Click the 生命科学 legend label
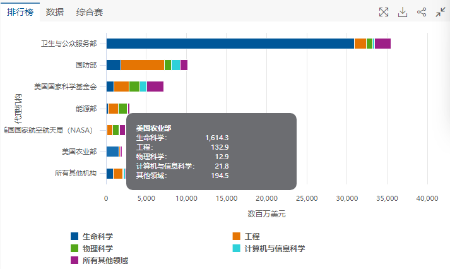The image size is (450, 269). 98,237
